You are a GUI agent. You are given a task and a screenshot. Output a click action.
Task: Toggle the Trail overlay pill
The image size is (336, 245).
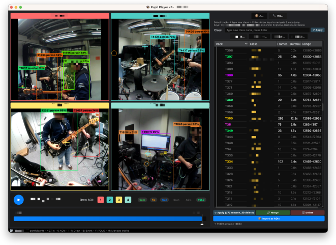164,200
